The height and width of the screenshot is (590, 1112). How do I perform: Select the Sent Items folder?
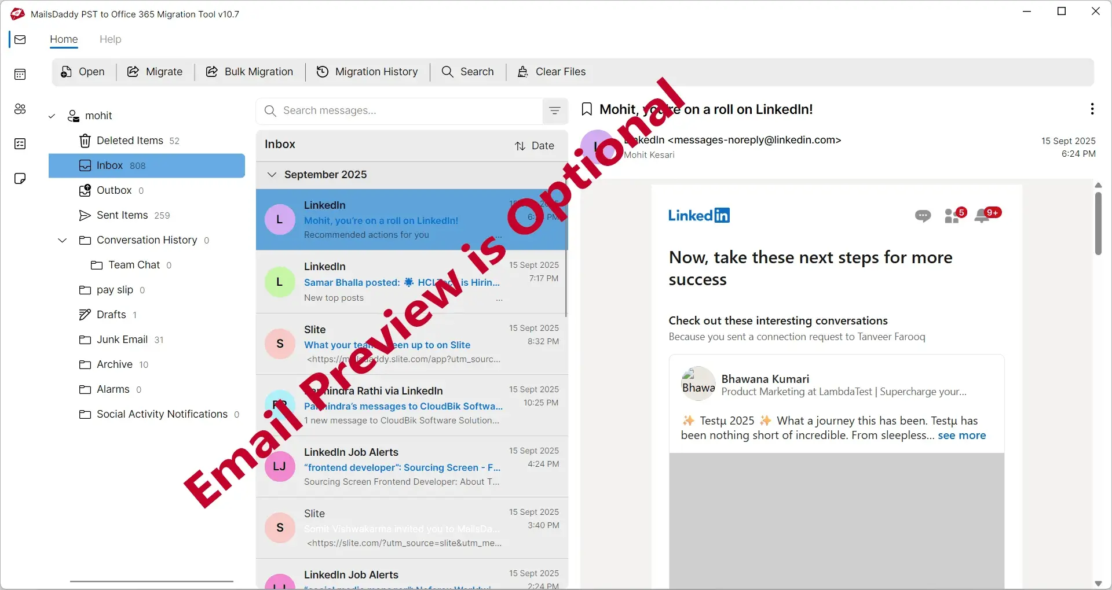[147, 215]
